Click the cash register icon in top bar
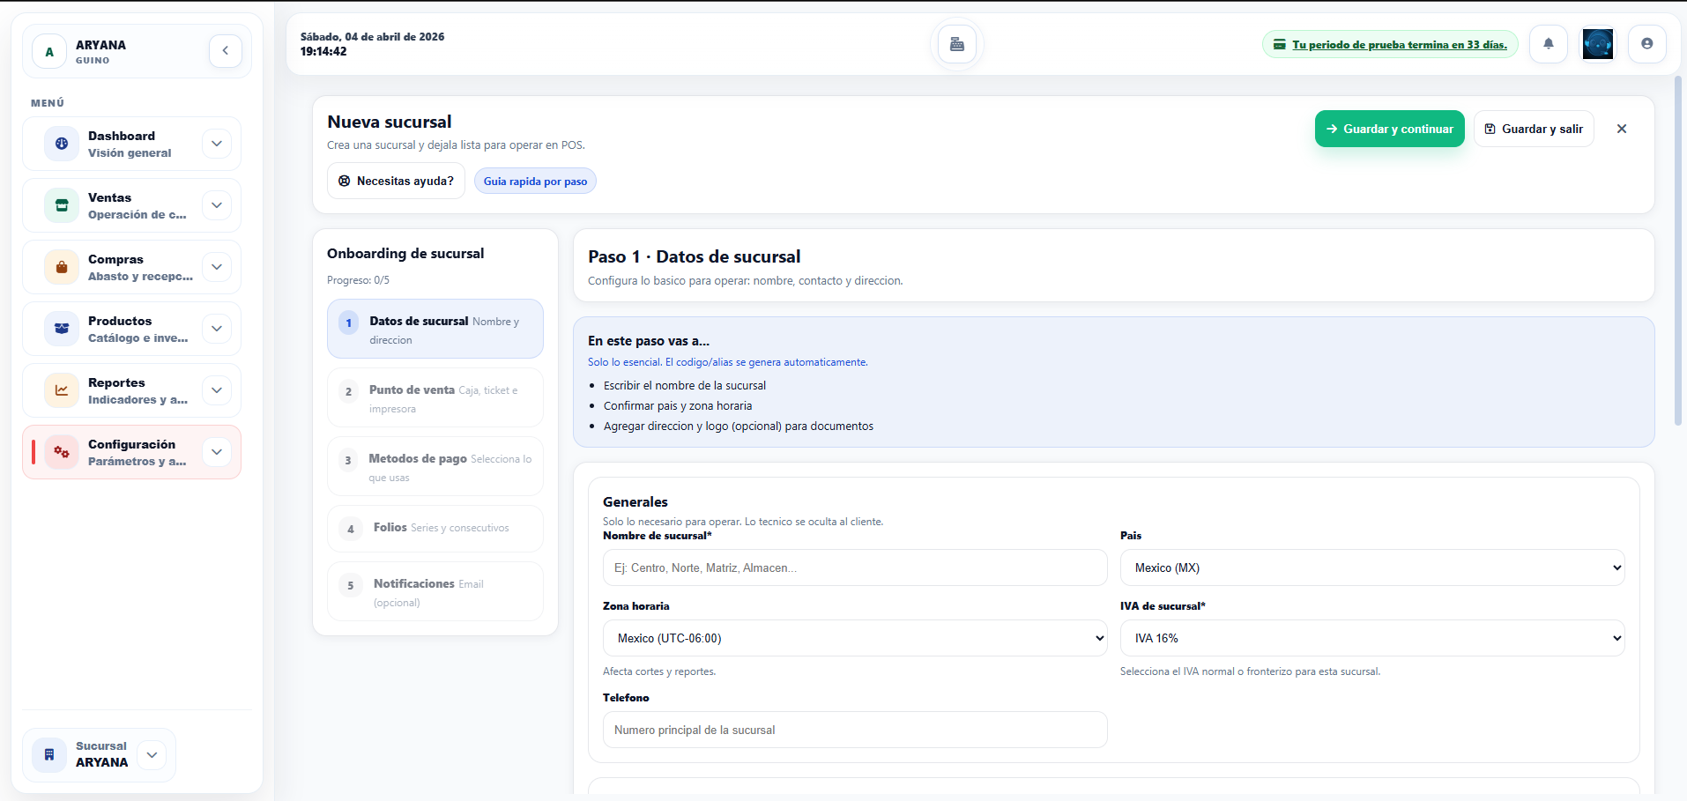The width and height of the screenshot is (1687, 801). click(x=956, y=44)
